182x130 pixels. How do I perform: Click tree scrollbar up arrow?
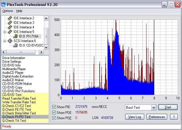pos(46,18)
